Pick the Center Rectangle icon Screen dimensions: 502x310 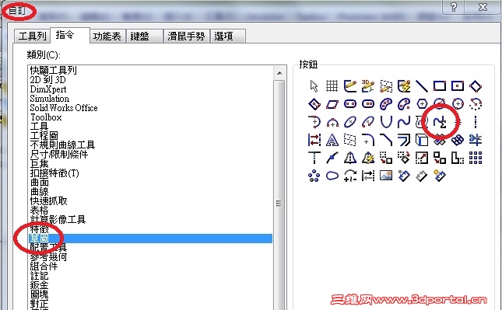458,86
